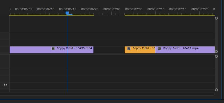224x103 pixels.
Task: Click the bowtie icon beside the bottom track
Action: 6,85
